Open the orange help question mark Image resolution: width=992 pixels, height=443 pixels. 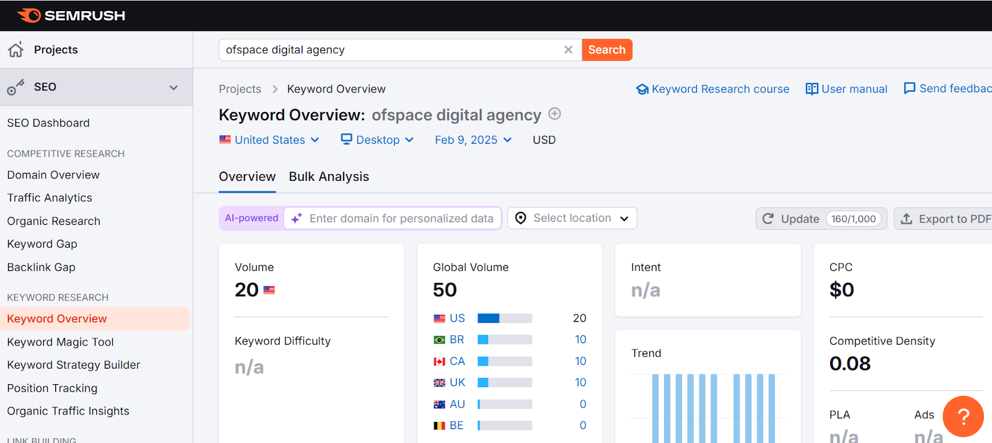[x=963, y=416]
